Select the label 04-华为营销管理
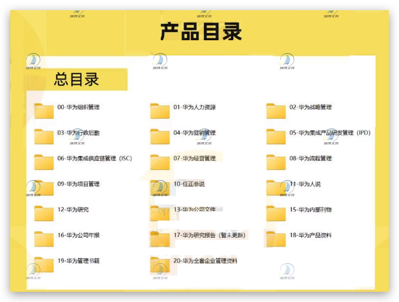The width and height of the screenshot is (399, 302). click(194, 133)
